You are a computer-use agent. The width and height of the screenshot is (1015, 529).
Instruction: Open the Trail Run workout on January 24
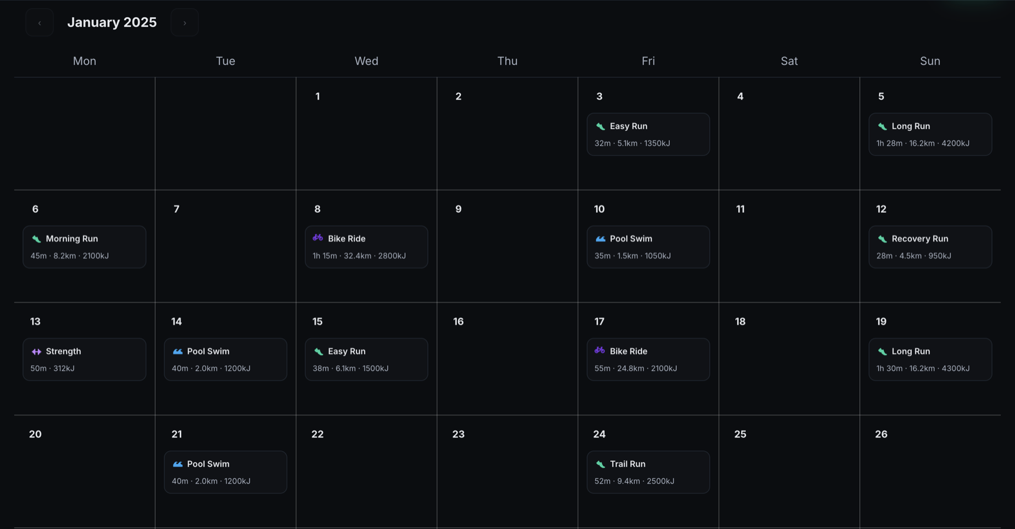[648, 472]
